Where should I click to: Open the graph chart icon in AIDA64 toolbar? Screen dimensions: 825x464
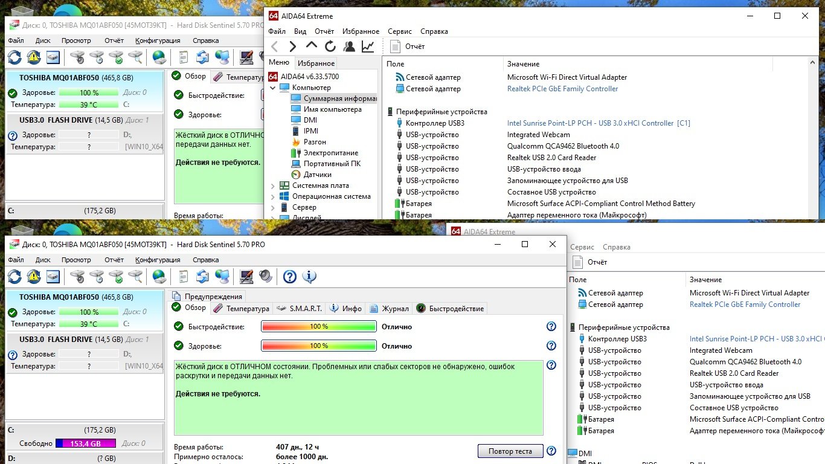367,47
